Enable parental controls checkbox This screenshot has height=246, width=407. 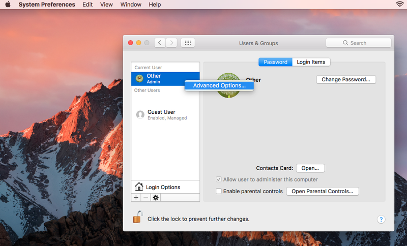coord(219,191)
